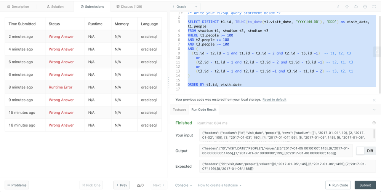Click the revert code arrow icon
The height and width of the screenshot is (192, 381).
[356, 7]
